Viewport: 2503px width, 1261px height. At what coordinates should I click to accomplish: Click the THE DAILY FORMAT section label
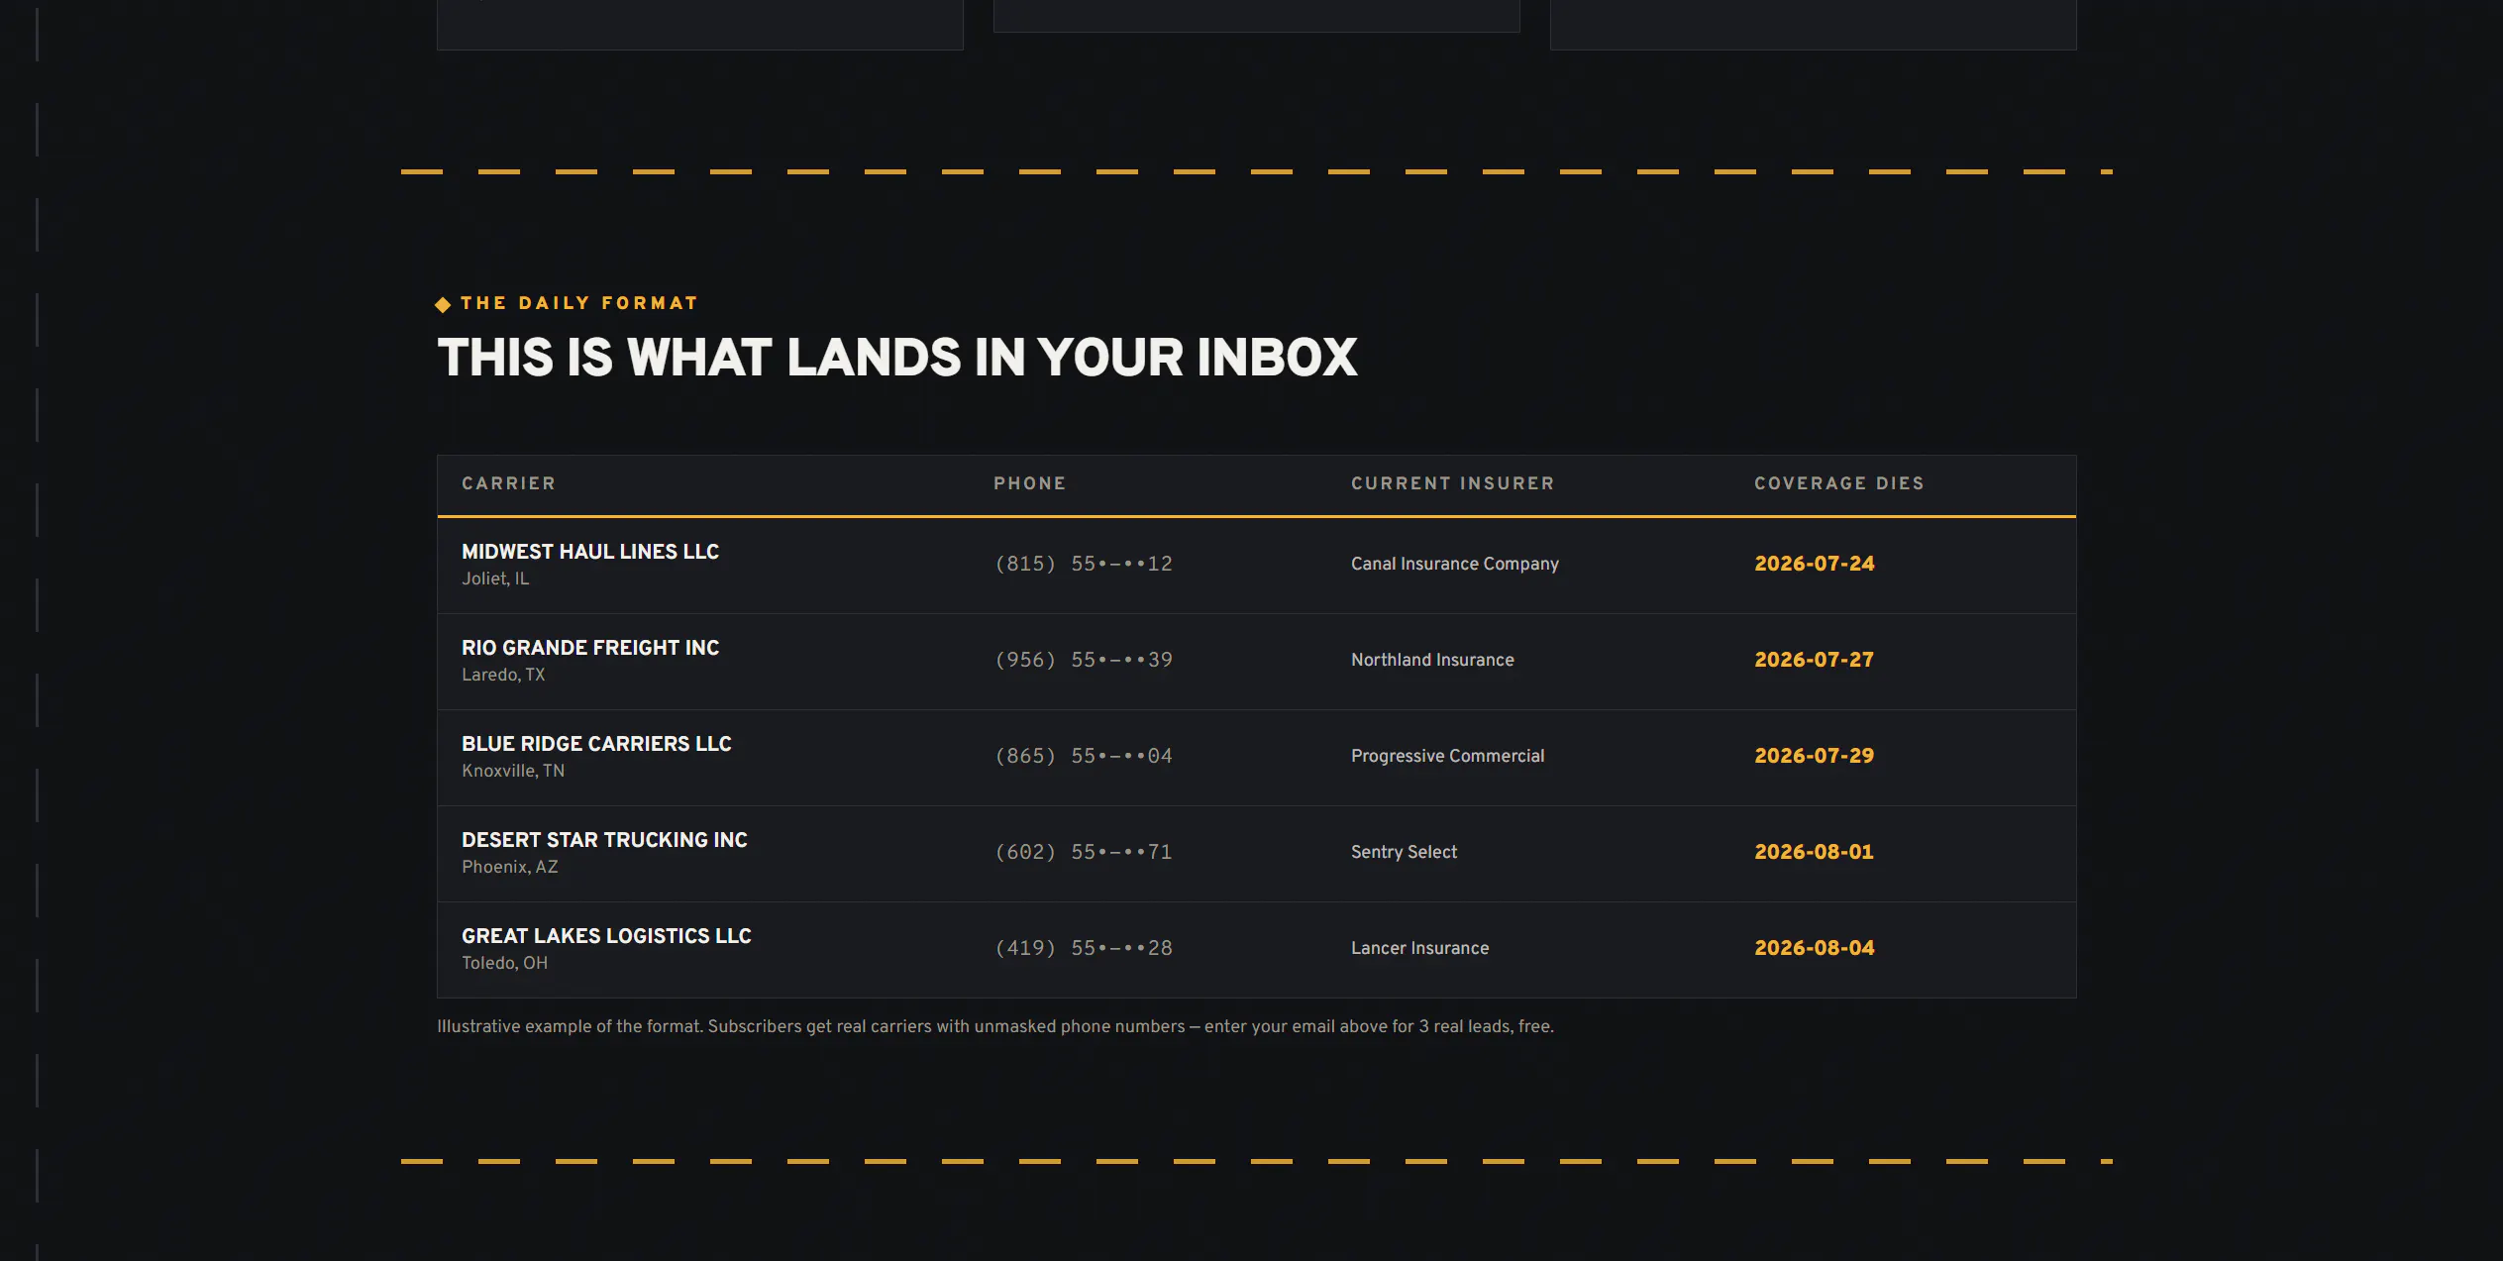[579, 303]
